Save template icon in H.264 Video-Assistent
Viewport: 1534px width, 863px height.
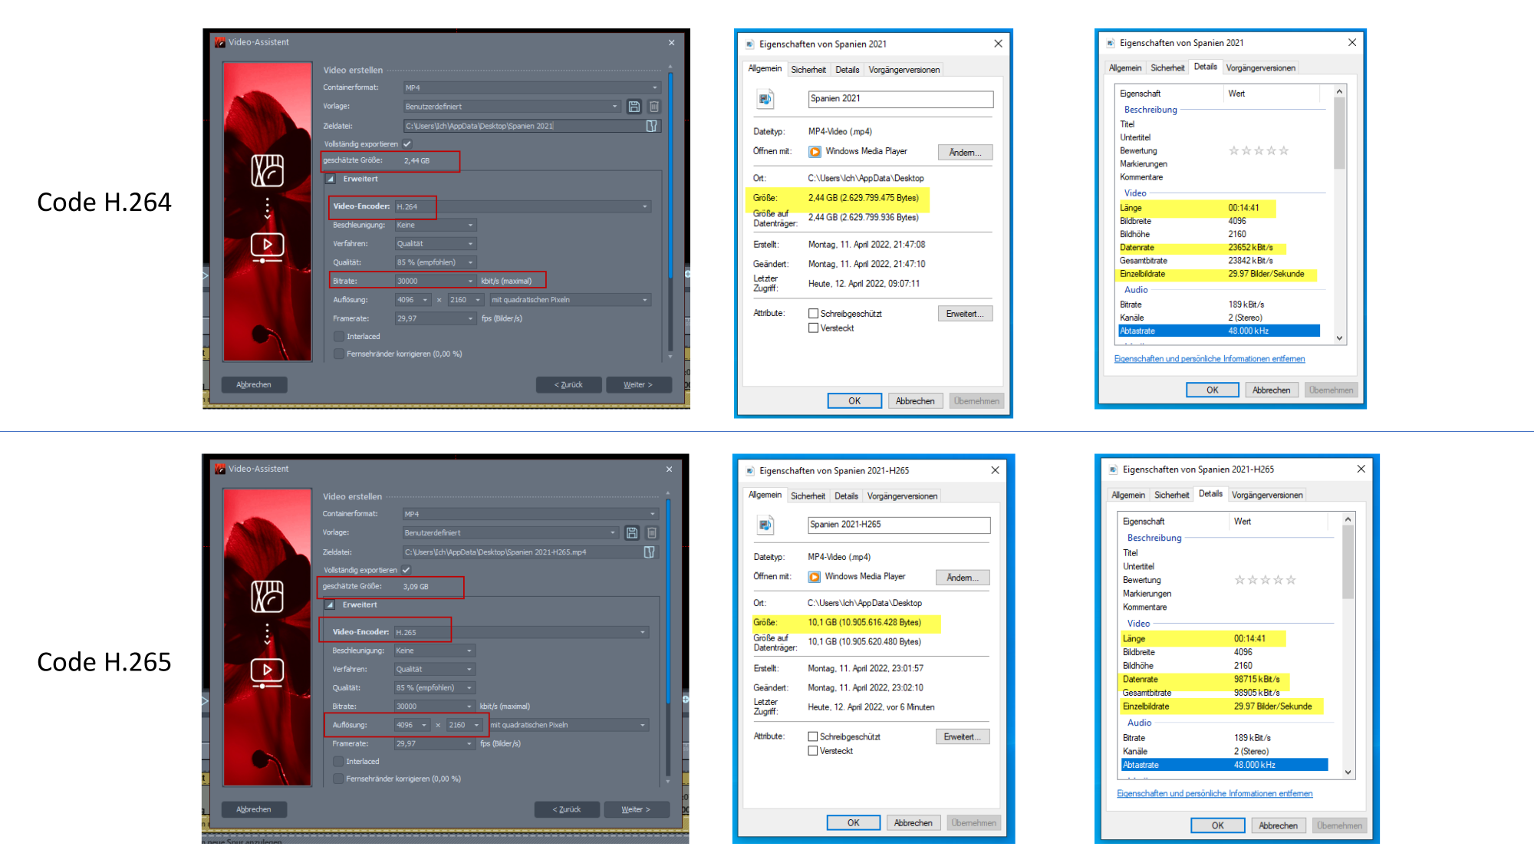pos(634,107)
